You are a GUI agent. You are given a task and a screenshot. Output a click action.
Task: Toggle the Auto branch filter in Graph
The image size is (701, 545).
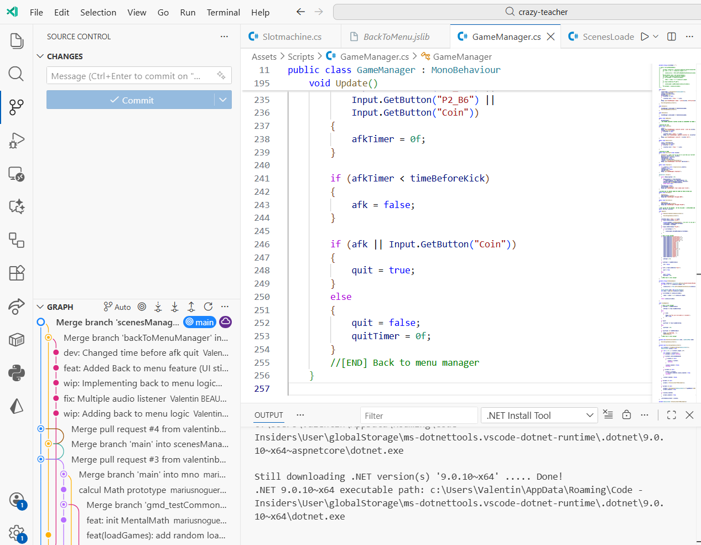click(117, 307)
